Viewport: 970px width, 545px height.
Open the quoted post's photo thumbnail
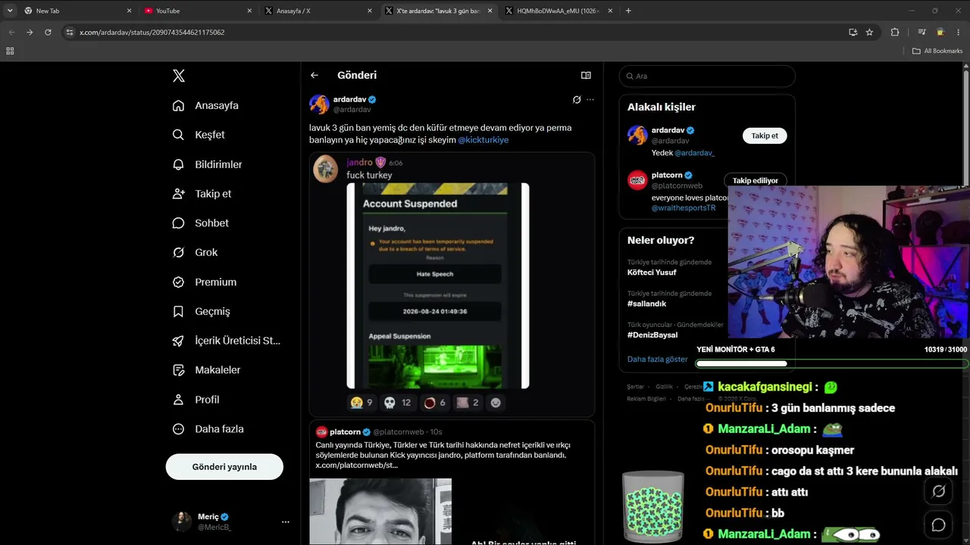[380, 512]
